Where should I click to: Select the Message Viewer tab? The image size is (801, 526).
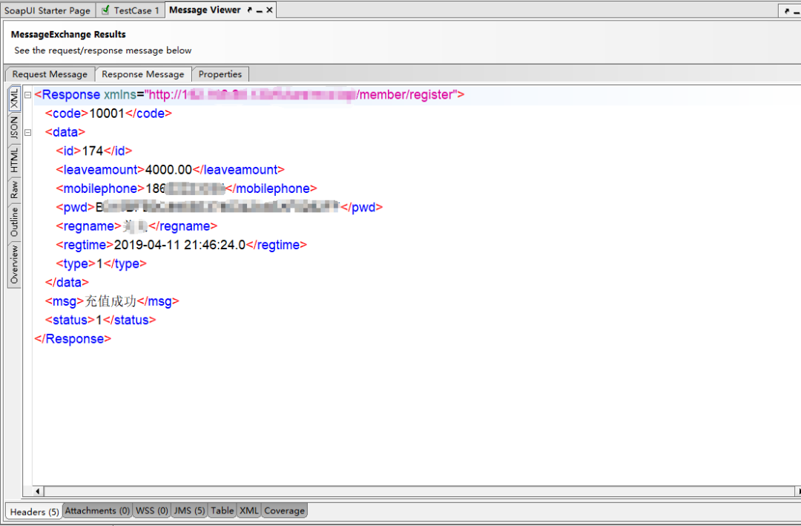click(205, 10)
